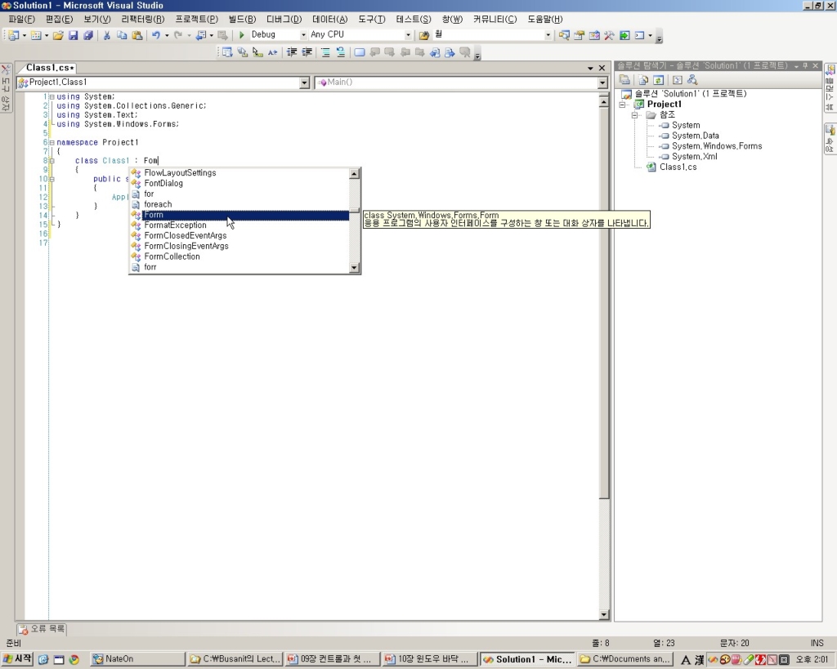This screenshot has width=837, height=669.
Task: Click Solution Explorer's Properties icon
Action: pos(624,80)
